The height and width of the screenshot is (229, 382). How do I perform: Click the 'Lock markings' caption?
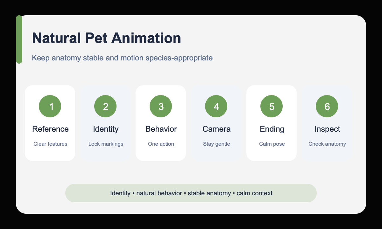106,144
